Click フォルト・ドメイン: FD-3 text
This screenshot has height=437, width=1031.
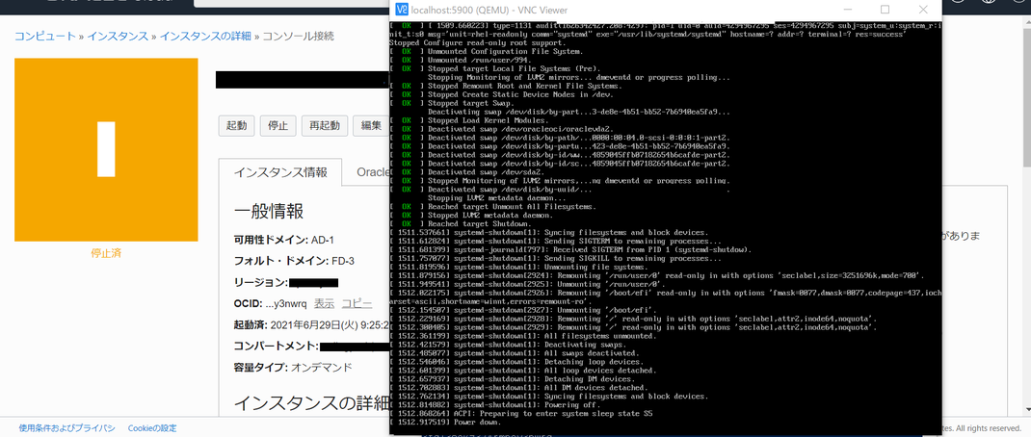point(294,261)
